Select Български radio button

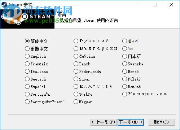tap(76, 49)
